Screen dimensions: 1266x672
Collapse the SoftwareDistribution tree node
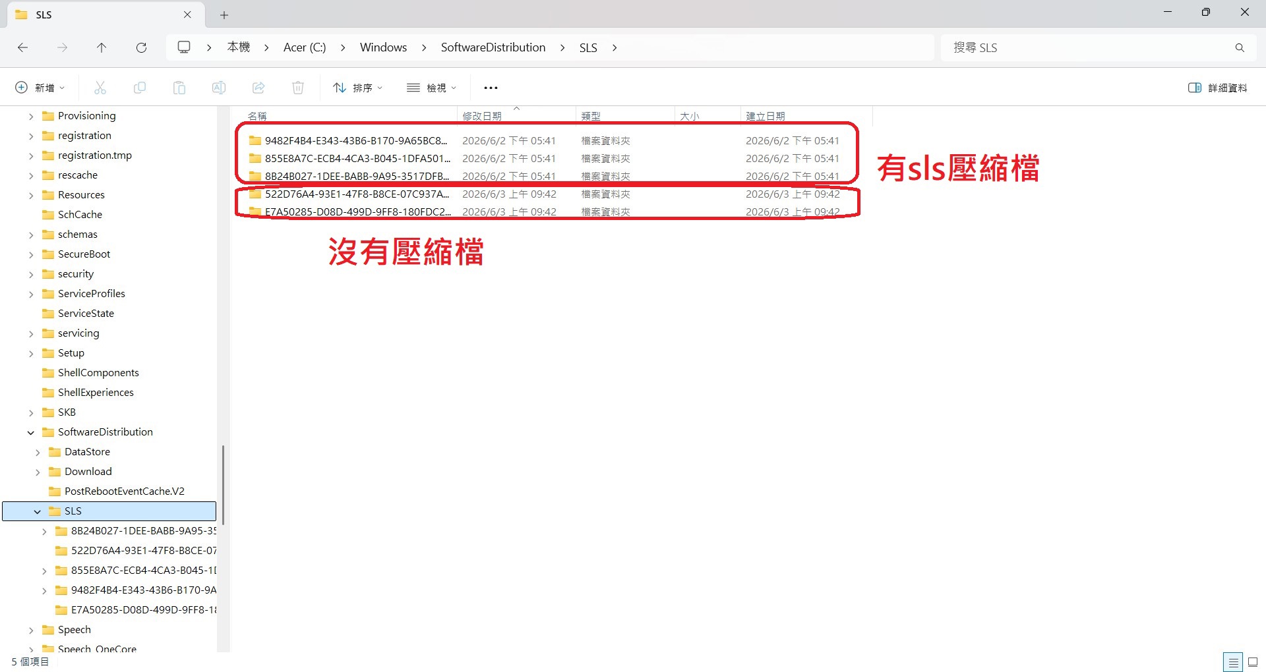pos(31,432)
